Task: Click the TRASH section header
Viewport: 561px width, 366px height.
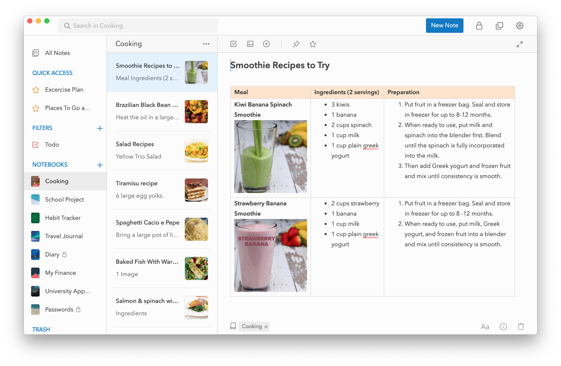Action: (x=41, y=329)
